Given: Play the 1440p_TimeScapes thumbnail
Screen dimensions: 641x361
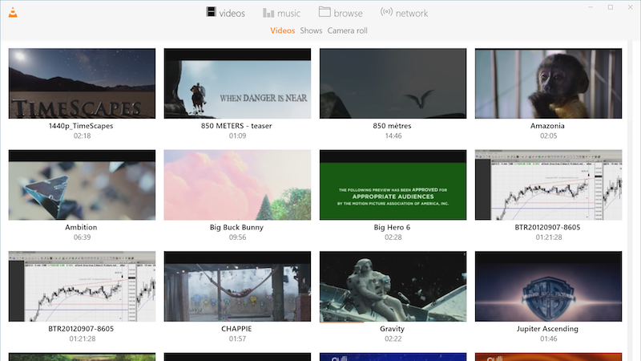Looking at the screenshot, I should (82, 83).
